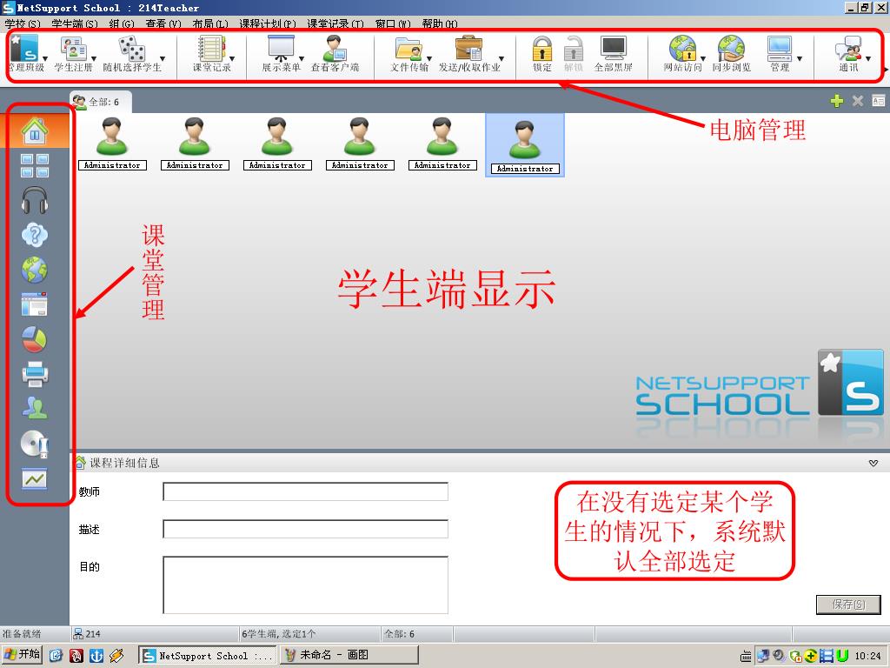
Task: Expand the Manage (管理) dropdown arrow
Action: click(800, 58)
